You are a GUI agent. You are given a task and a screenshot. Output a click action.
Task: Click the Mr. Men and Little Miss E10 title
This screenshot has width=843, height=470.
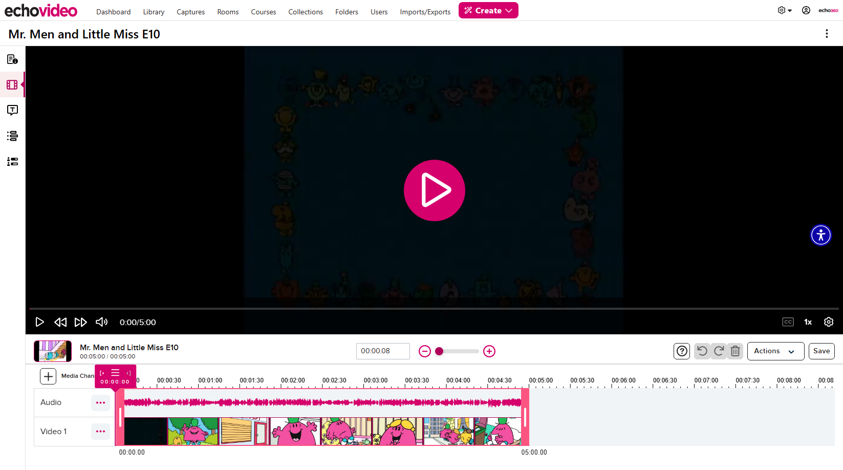click(84, 34)
